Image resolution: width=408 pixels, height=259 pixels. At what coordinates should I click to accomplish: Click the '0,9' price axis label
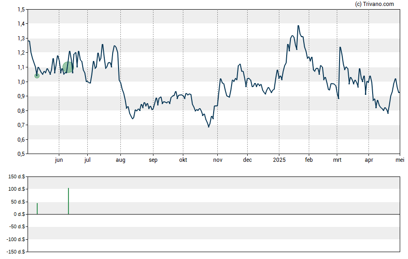[x=21, y=96]
